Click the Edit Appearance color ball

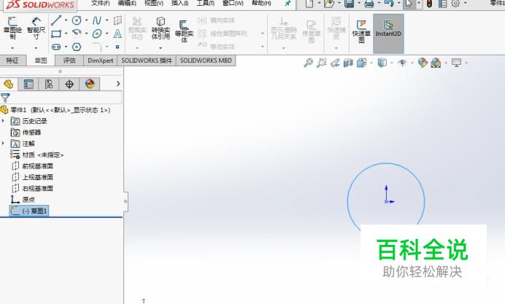coord(423,63)
